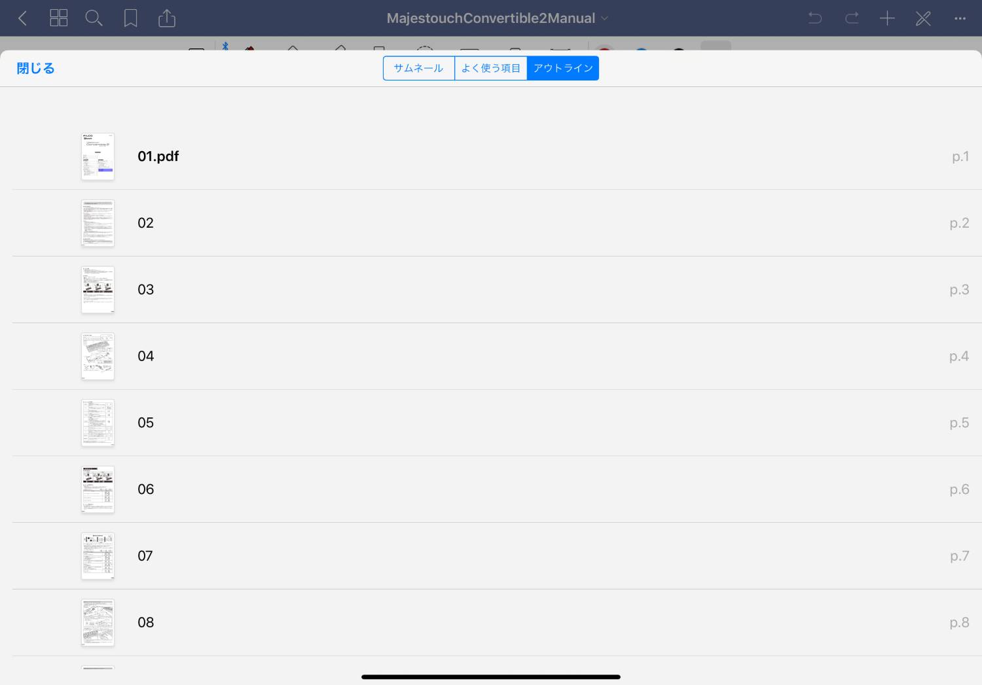Tap the page thumbnail for entry 07

tap(98, 556)
